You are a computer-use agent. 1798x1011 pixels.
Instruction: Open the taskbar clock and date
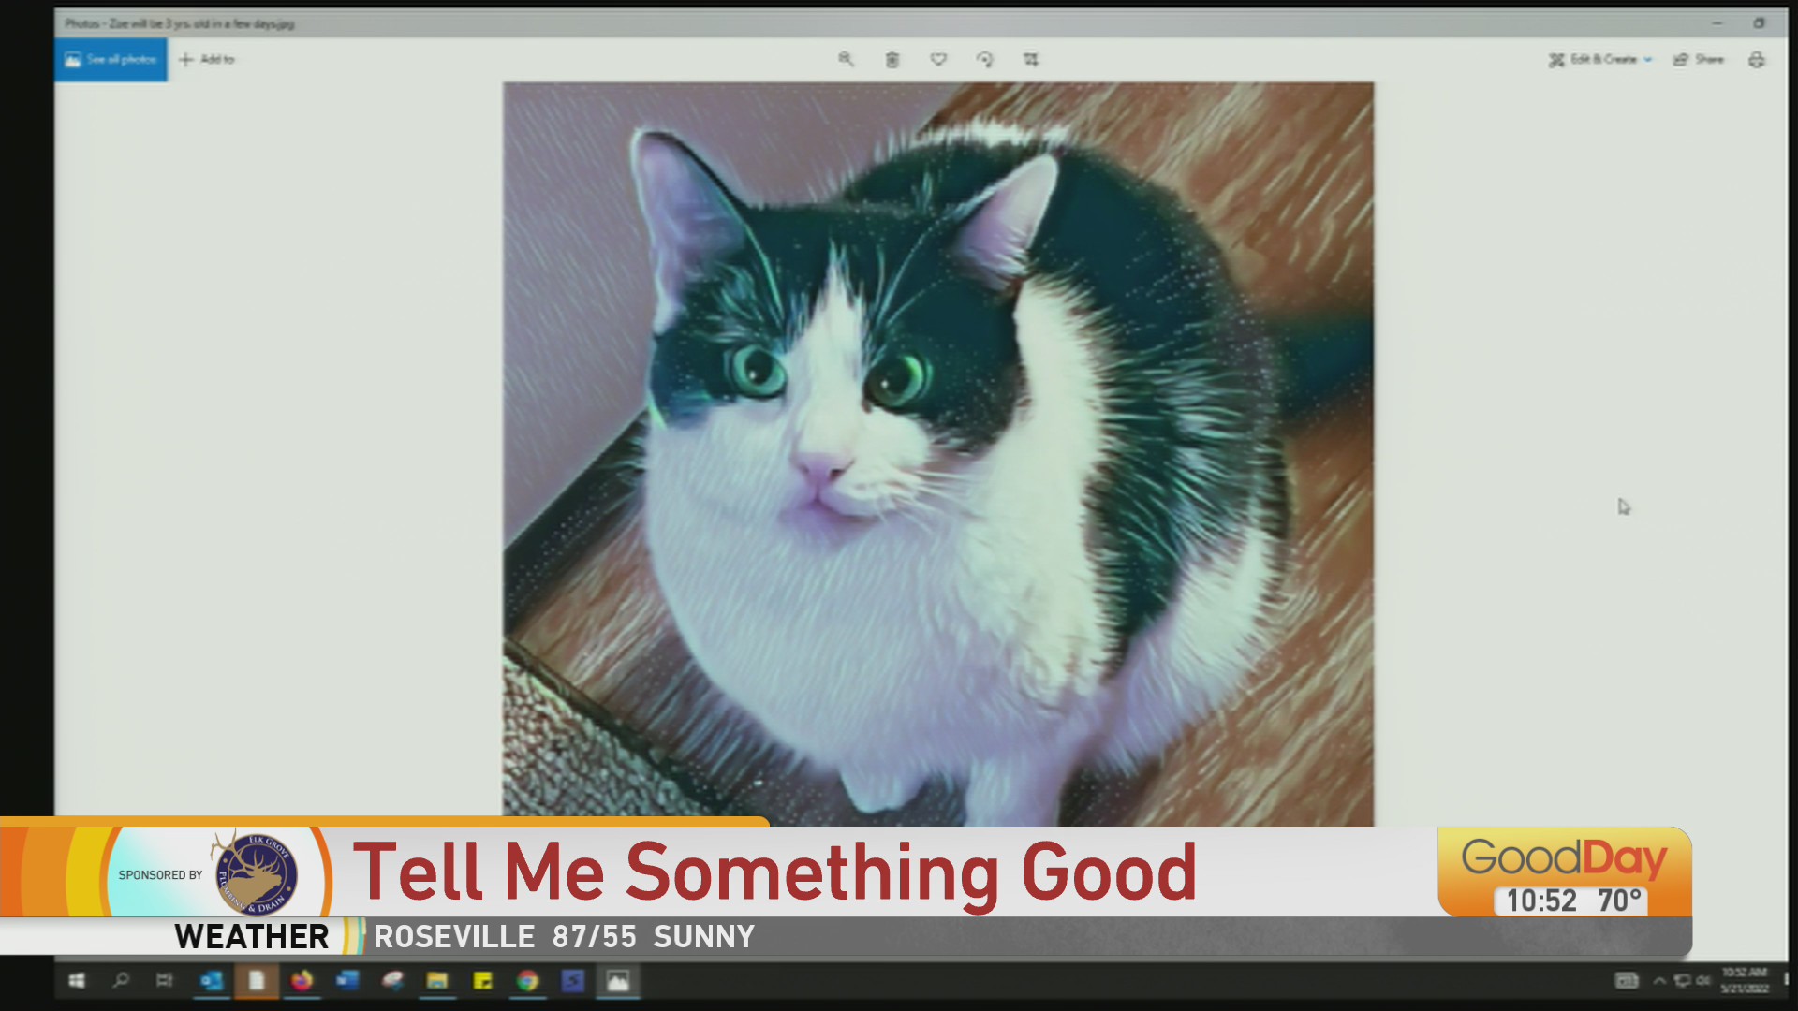coord(1745,980)
